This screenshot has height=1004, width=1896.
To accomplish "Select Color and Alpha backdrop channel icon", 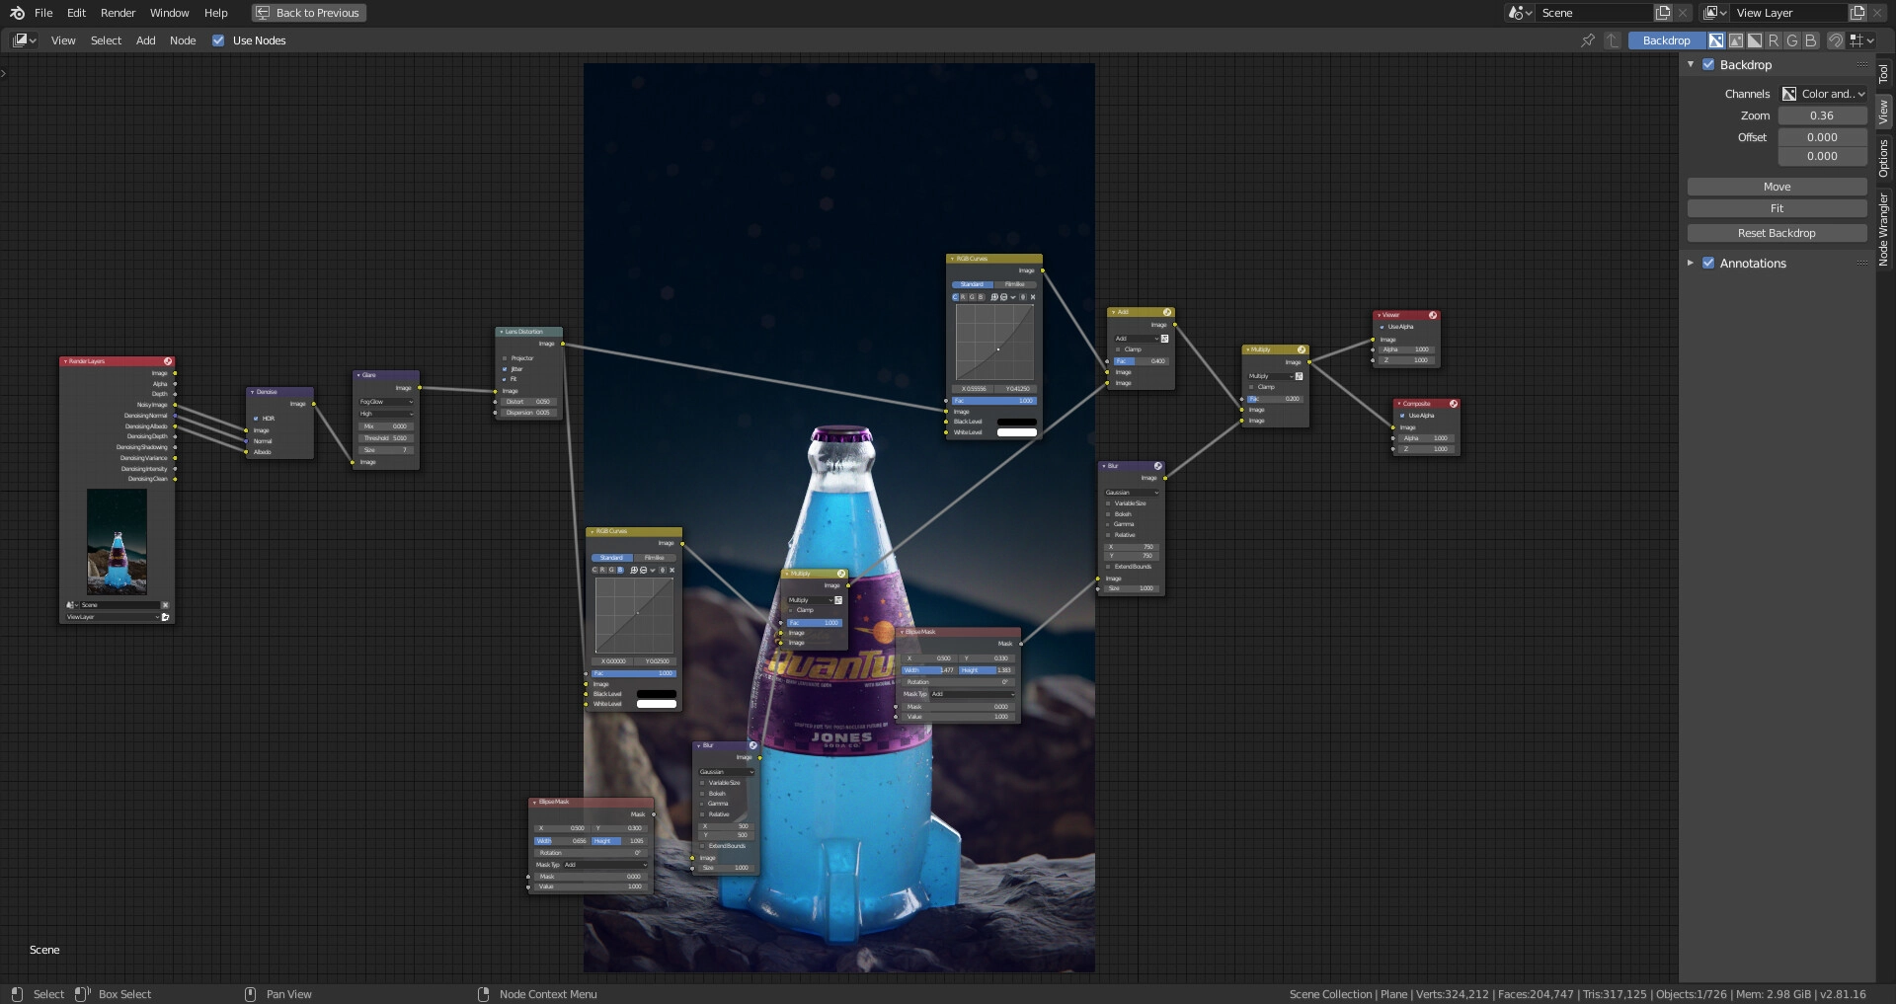I will point(1716,40).
